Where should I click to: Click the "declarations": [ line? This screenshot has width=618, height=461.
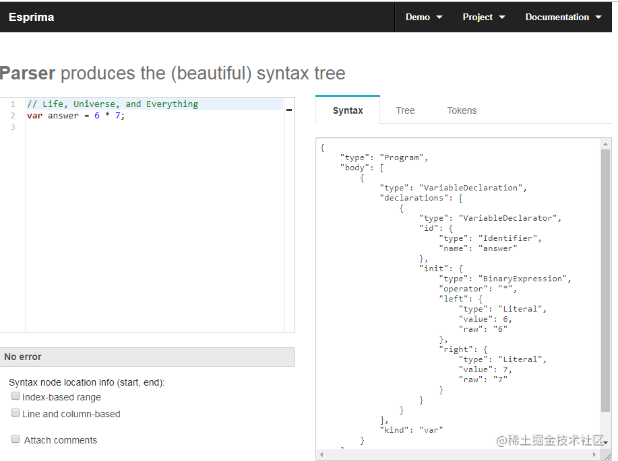(421, 198)
